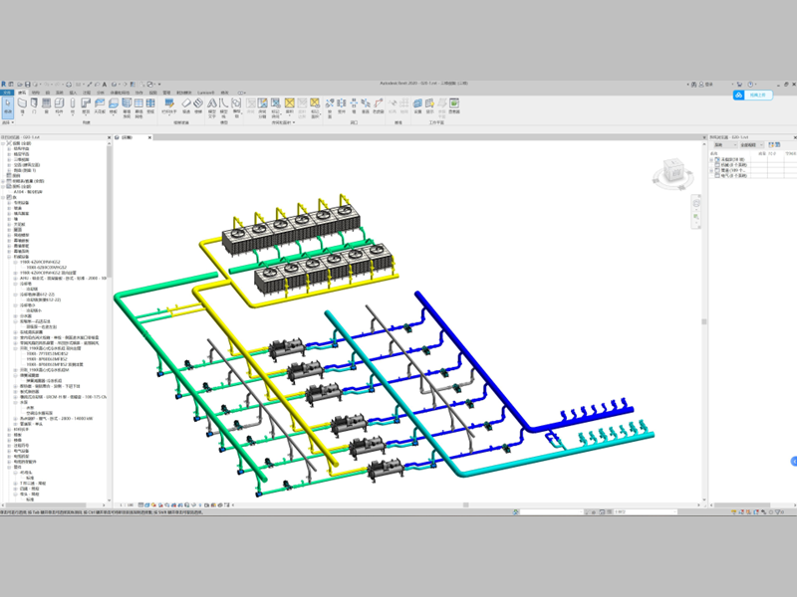Open the 文件 (File) tab
Viewport: 797px width, 597px height.
coord(7,93)
